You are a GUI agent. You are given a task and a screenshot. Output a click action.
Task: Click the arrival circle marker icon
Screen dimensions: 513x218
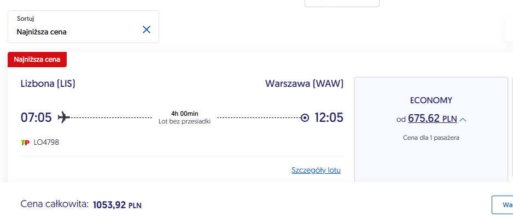tap(305, 117)
